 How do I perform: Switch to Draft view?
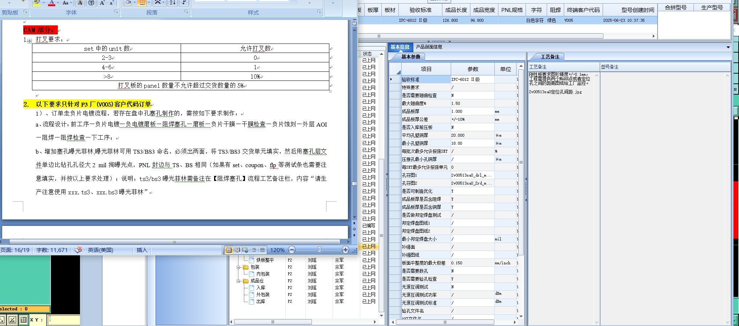point(262,250)
